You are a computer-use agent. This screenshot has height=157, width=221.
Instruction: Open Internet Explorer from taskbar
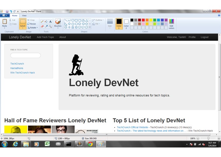(x=15, y=144)
